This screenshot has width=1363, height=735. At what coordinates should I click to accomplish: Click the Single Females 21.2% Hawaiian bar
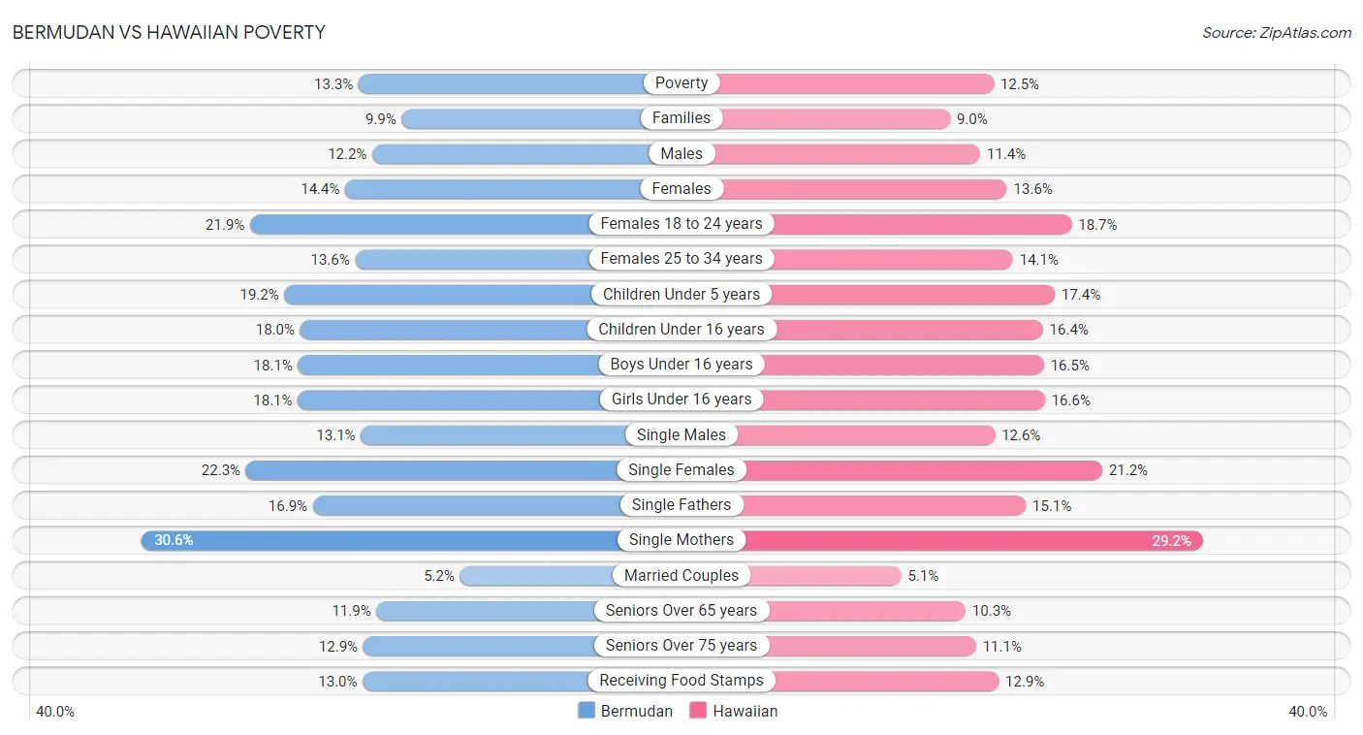pos(892,469)
